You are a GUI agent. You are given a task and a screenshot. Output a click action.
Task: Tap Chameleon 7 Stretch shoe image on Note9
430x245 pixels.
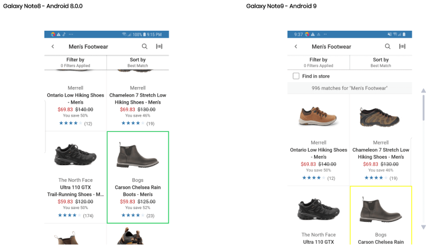[x=381, y=117]
